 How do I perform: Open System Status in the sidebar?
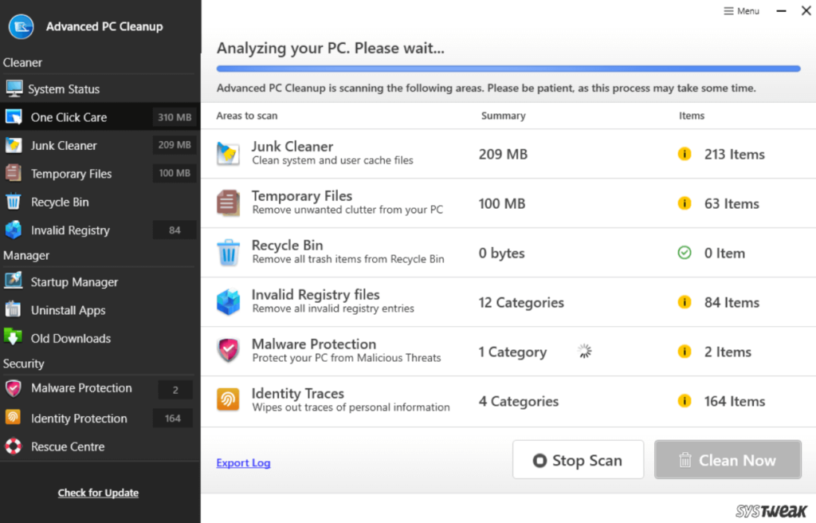coord(100,89)
